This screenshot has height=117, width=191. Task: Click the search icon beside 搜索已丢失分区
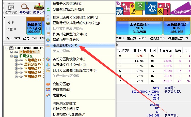[48, 18]
